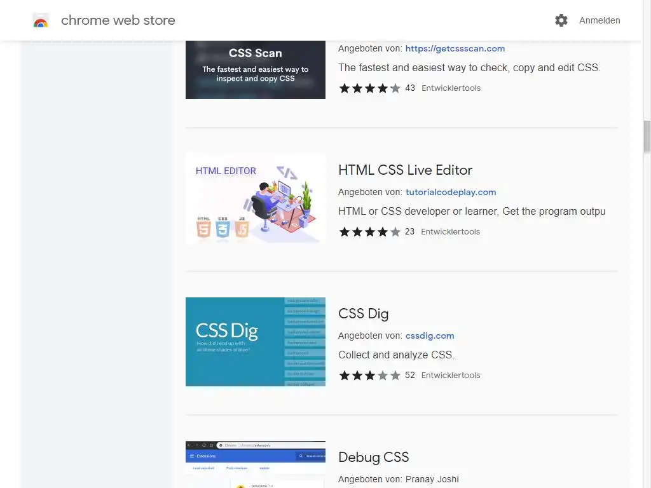Open the Debug CSS thumbnail image
The image size is (651, 488).
(x=256, y=464)
